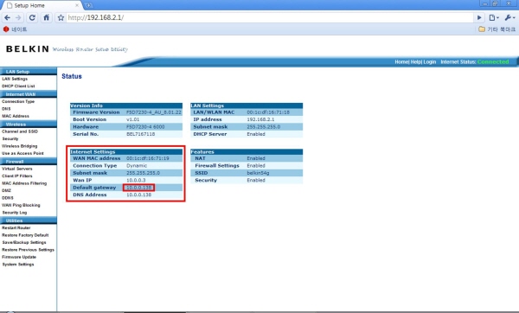Viewport: 519px width, 313px height.
Task: Click the address bar showing 192.168.2.1
Action: [x=270, y=17]
